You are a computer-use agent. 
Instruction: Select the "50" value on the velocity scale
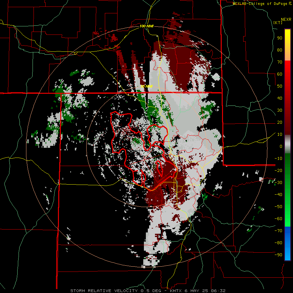pyautogui.click(x=280, y=86)
